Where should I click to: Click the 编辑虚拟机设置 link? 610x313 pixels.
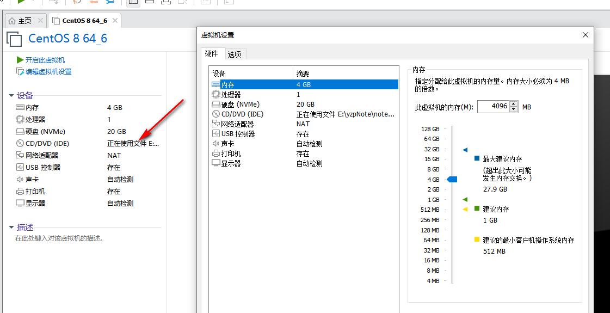click(48, 72)
